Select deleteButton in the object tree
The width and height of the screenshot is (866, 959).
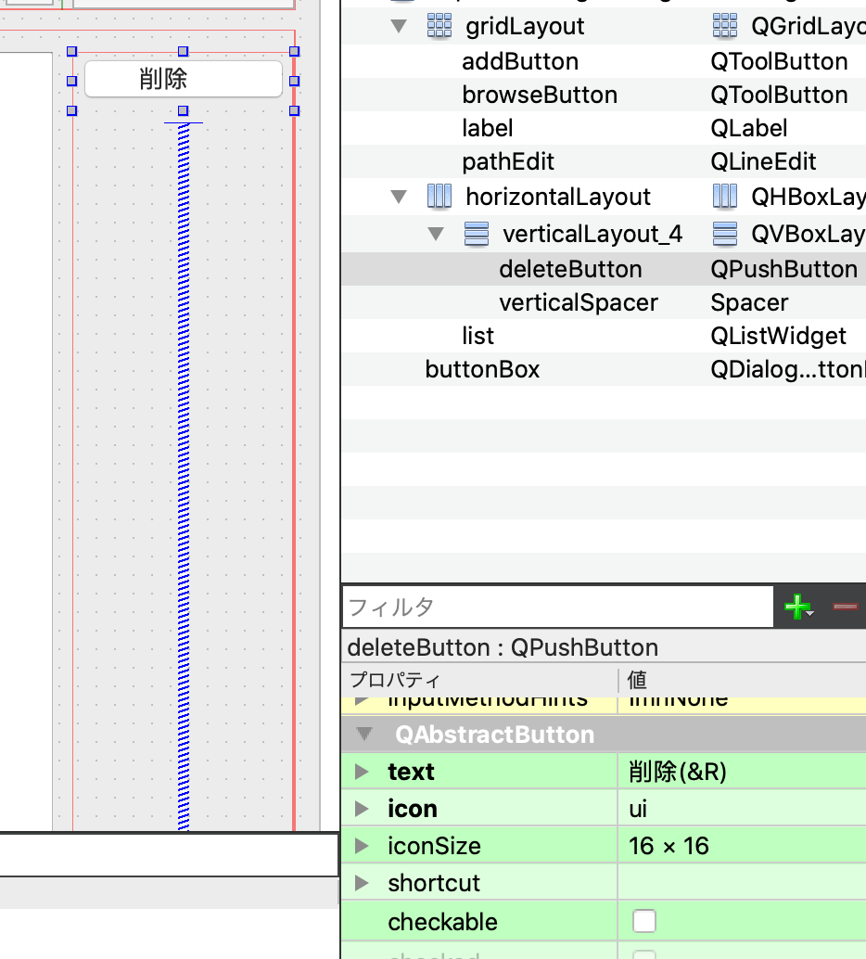pos(570,269)
